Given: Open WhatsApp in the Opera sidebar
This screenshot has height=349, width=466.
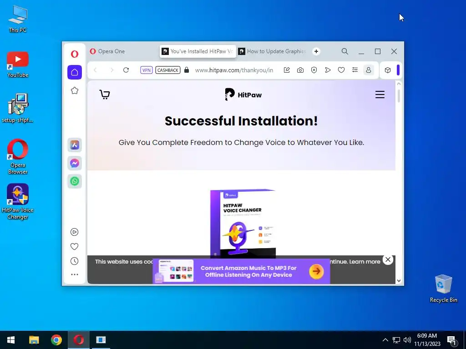Looking at the screenshot, I should [x=75, y=181].
